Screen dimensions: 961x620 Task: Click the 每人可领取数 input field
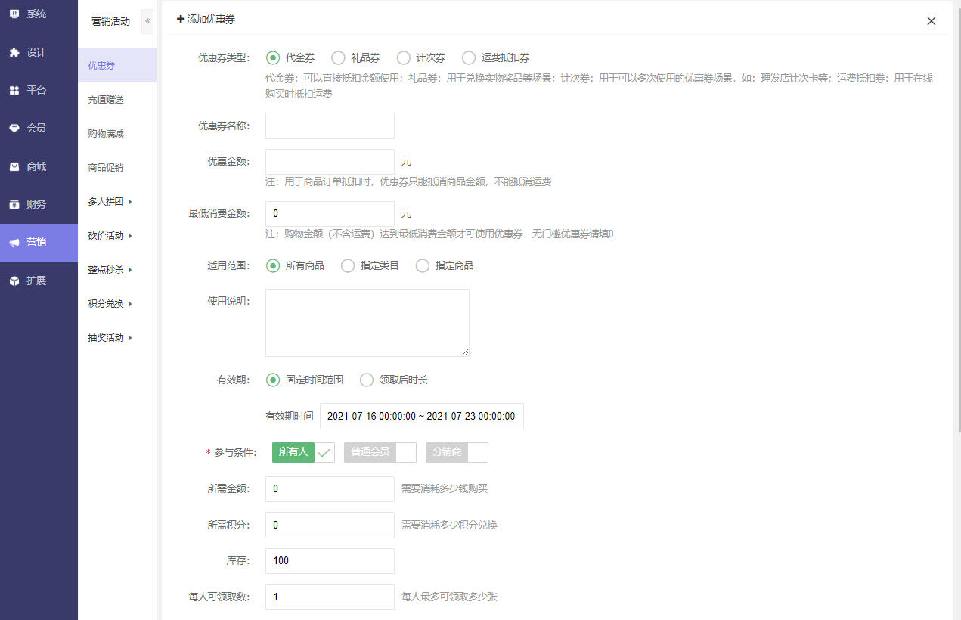point(330,597)
